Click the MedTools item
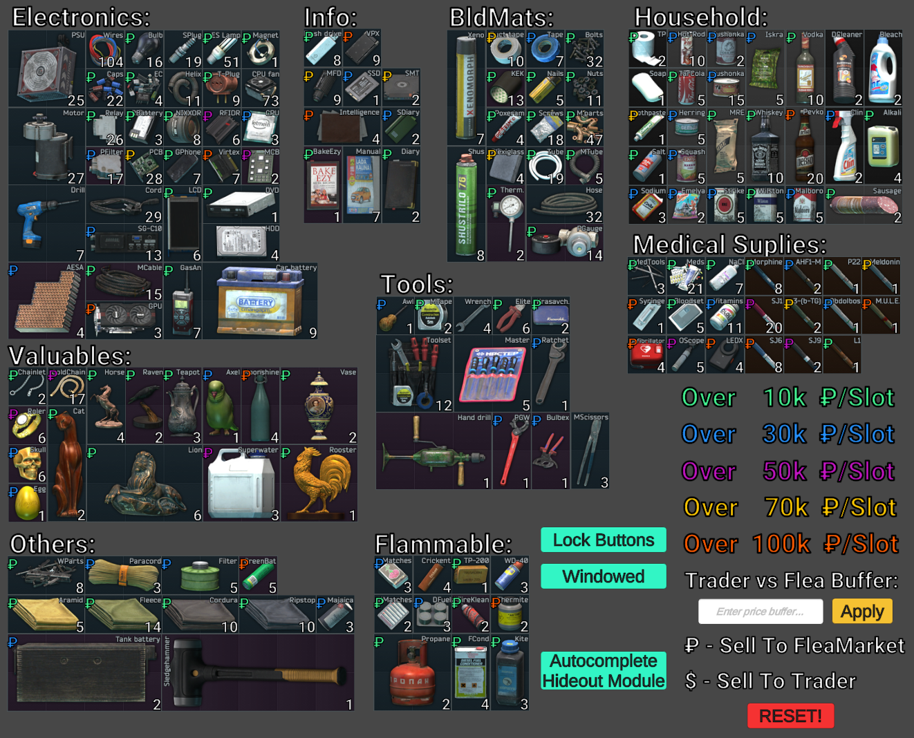The width and height of the screenshot is (914, 738). (647, 276)
